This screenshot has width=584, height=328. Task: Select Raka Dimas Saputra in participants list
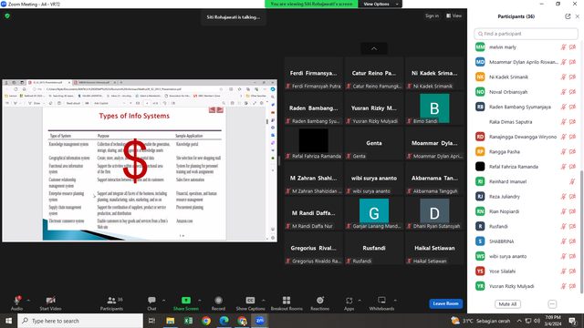coord(526,122)
